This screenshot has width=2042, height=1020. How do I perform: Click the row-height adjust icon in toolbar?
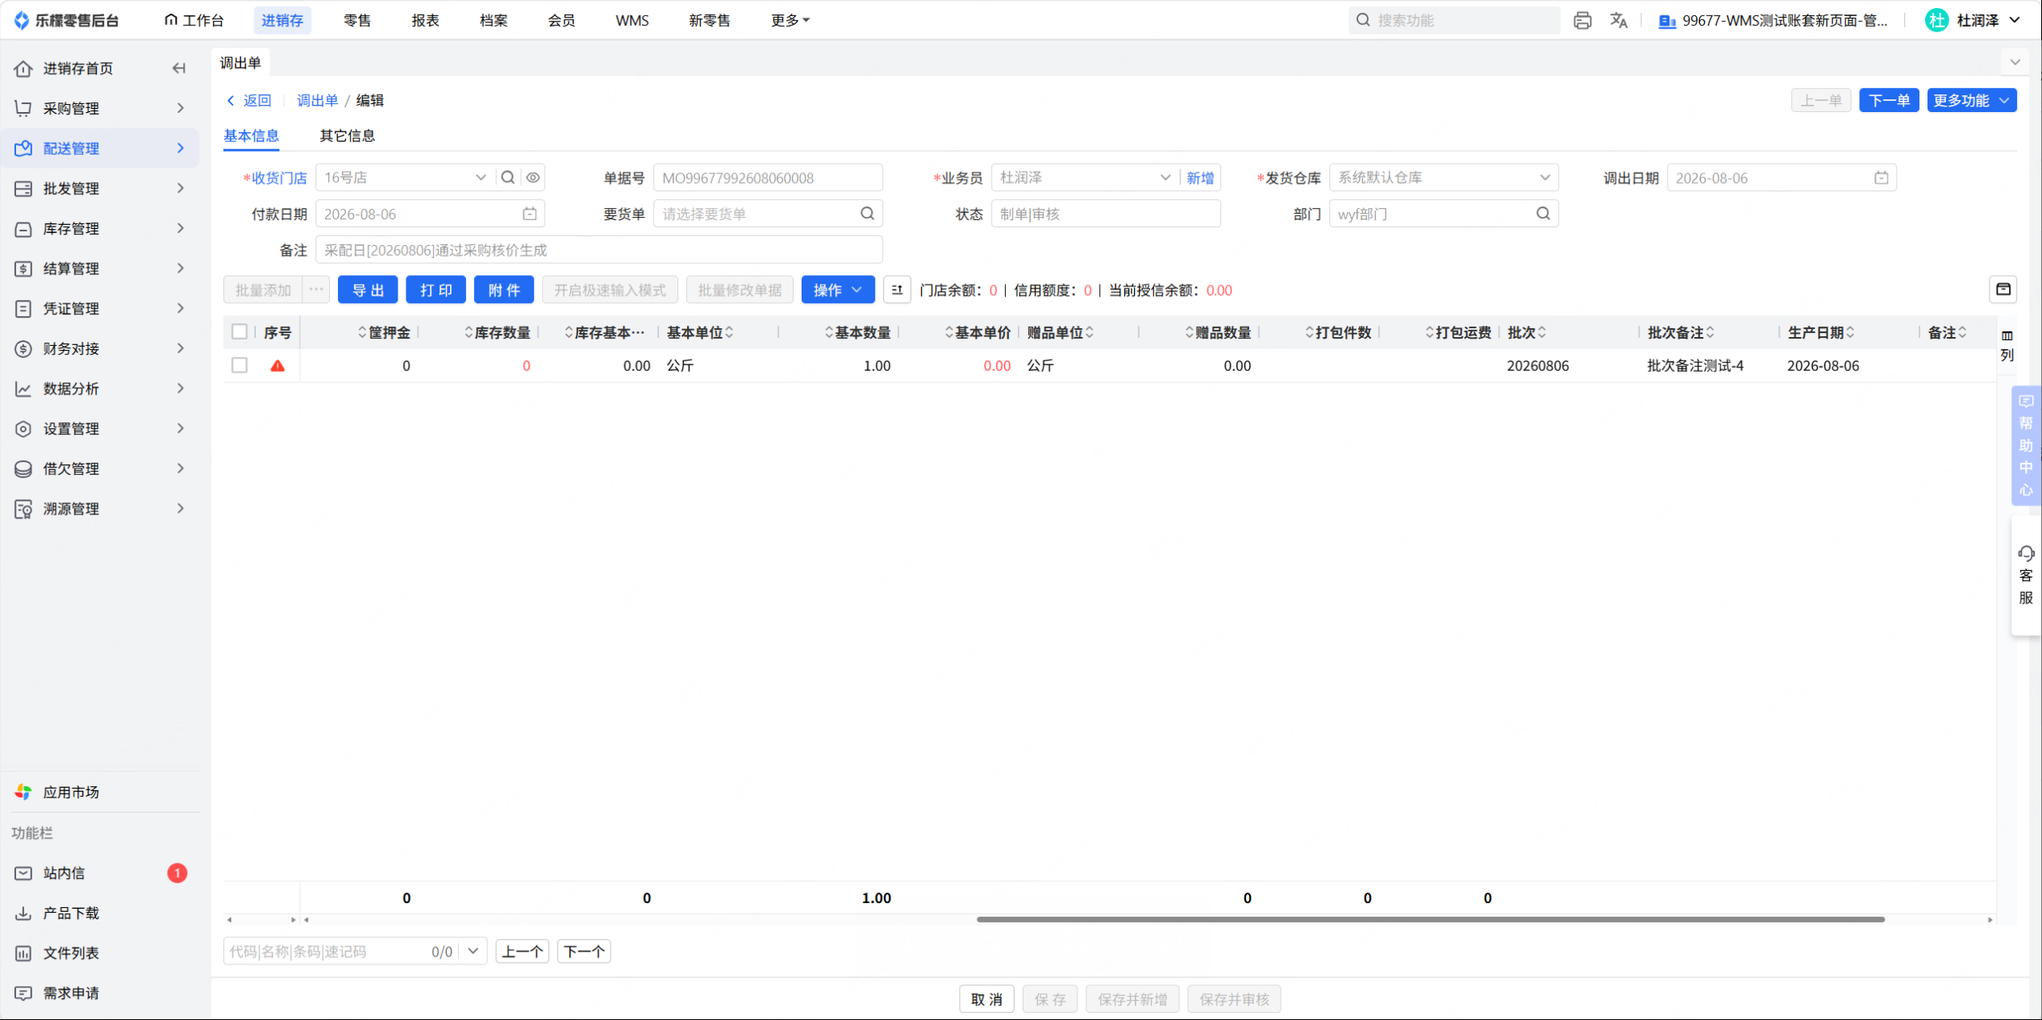click(x=897, y=290)
